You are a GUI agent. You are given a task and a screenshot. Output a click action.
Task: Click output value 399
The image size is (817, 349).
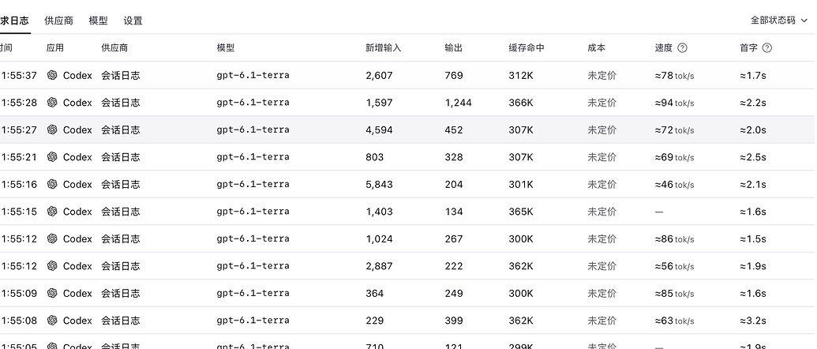tap(453, 321)
